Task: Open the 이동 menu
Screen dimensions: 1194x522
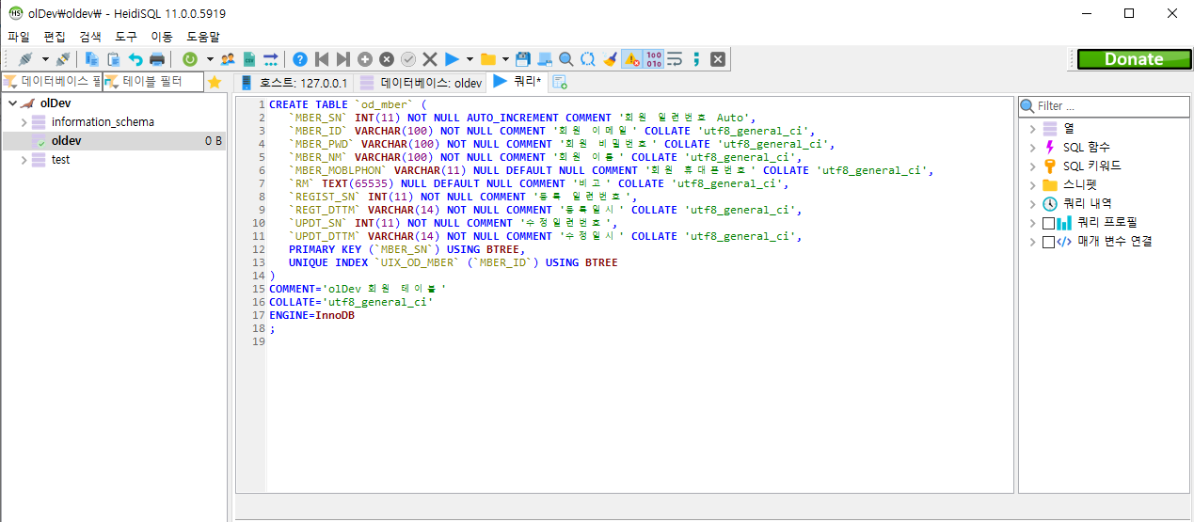Action: point(162,37)
